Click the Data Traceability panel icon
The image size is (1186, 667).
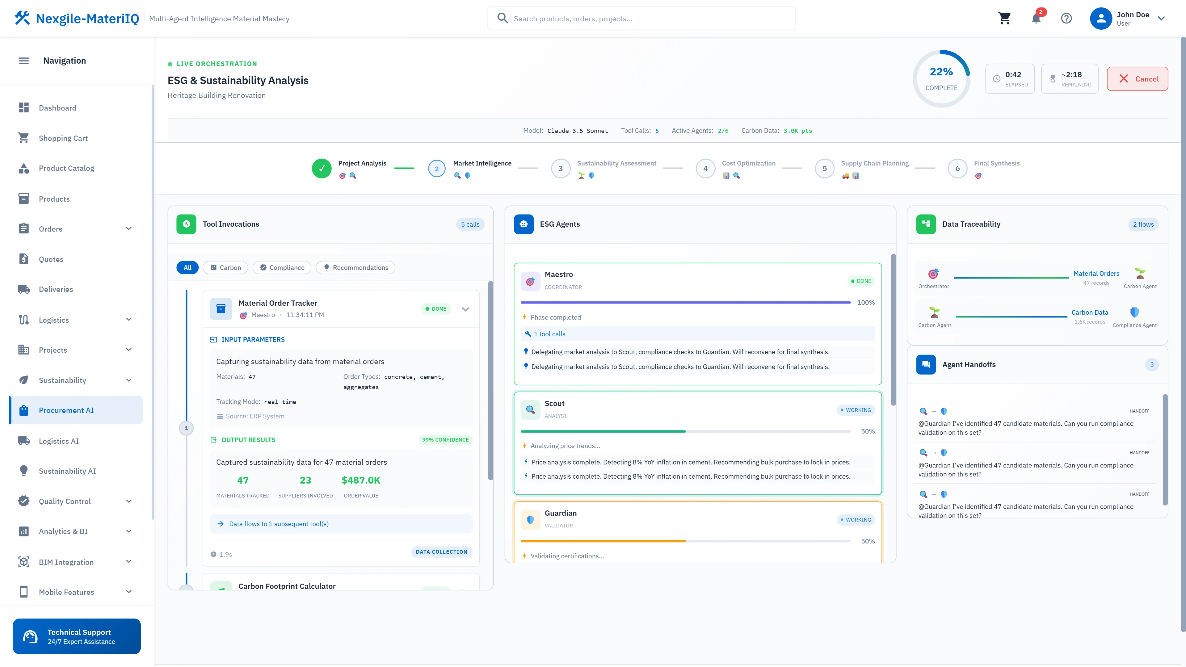tap(926, 224)
